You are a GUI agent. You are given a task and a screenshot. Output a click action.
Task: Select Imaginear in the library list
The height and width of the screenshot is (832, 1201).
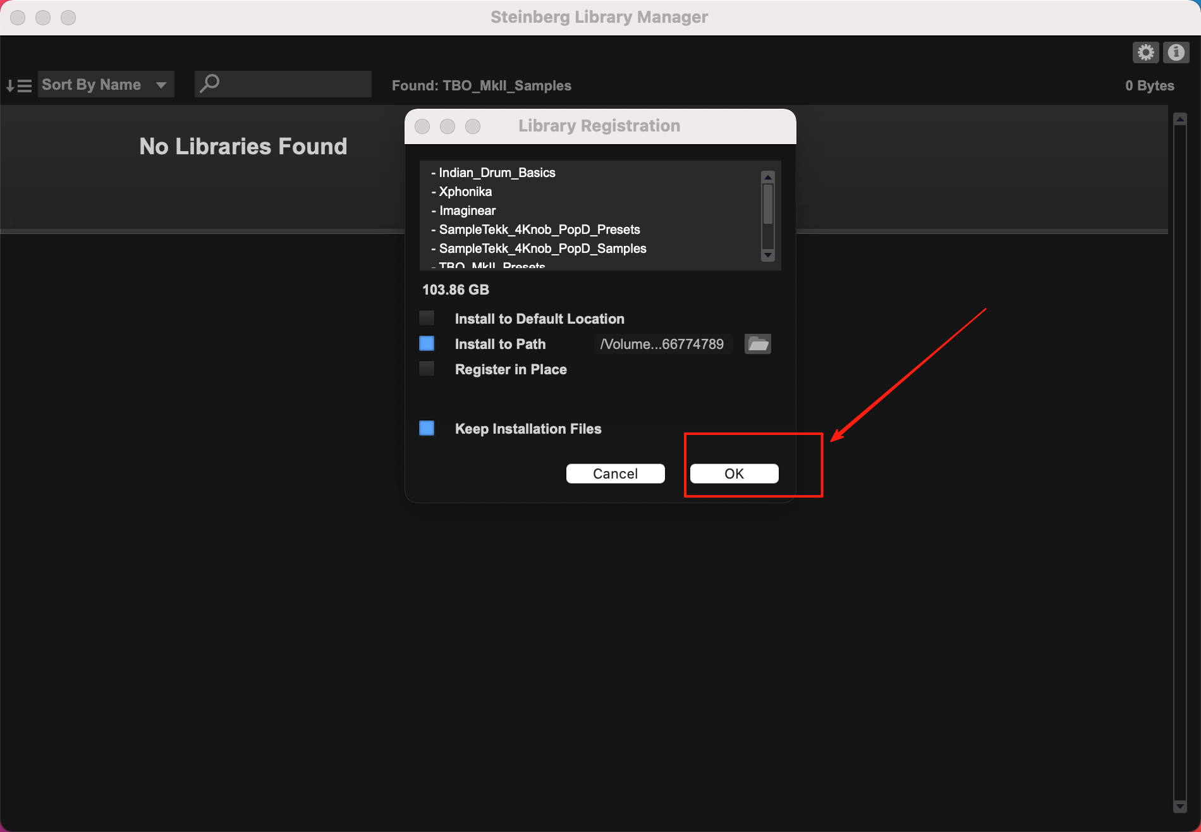463,211
